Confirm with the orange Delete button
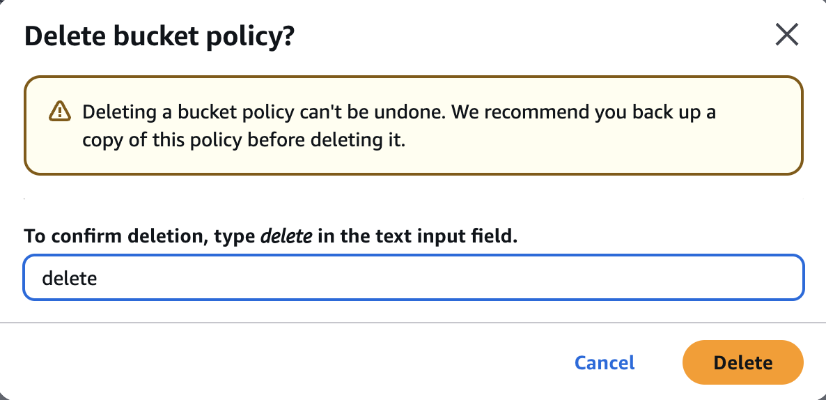This screenshot has width=826, height=400. tap(742, 362)
